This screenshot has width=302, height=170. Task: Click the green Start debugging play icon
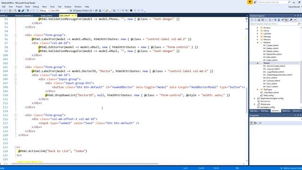point(71,10)
